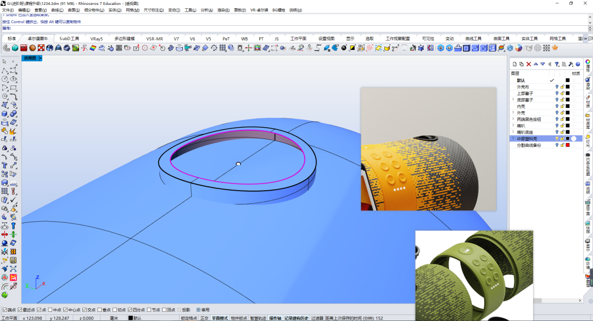This screenshot has height=321, width=593.
Task: Toggle 正交 ortho mode in status bar
Action: (204, 318)
